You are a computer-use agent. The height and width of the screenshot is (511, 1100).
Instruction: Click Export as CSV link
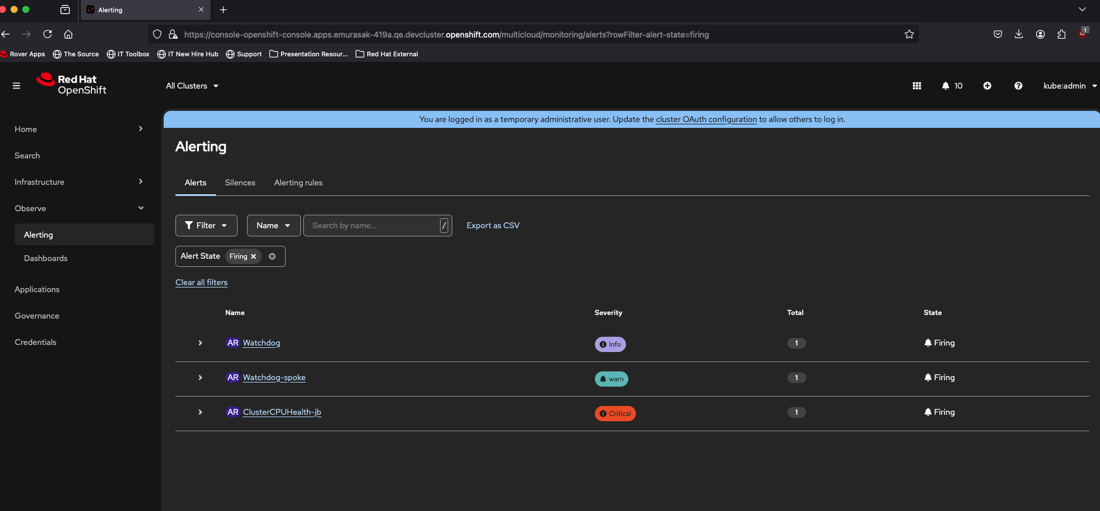tap(493, 225)
